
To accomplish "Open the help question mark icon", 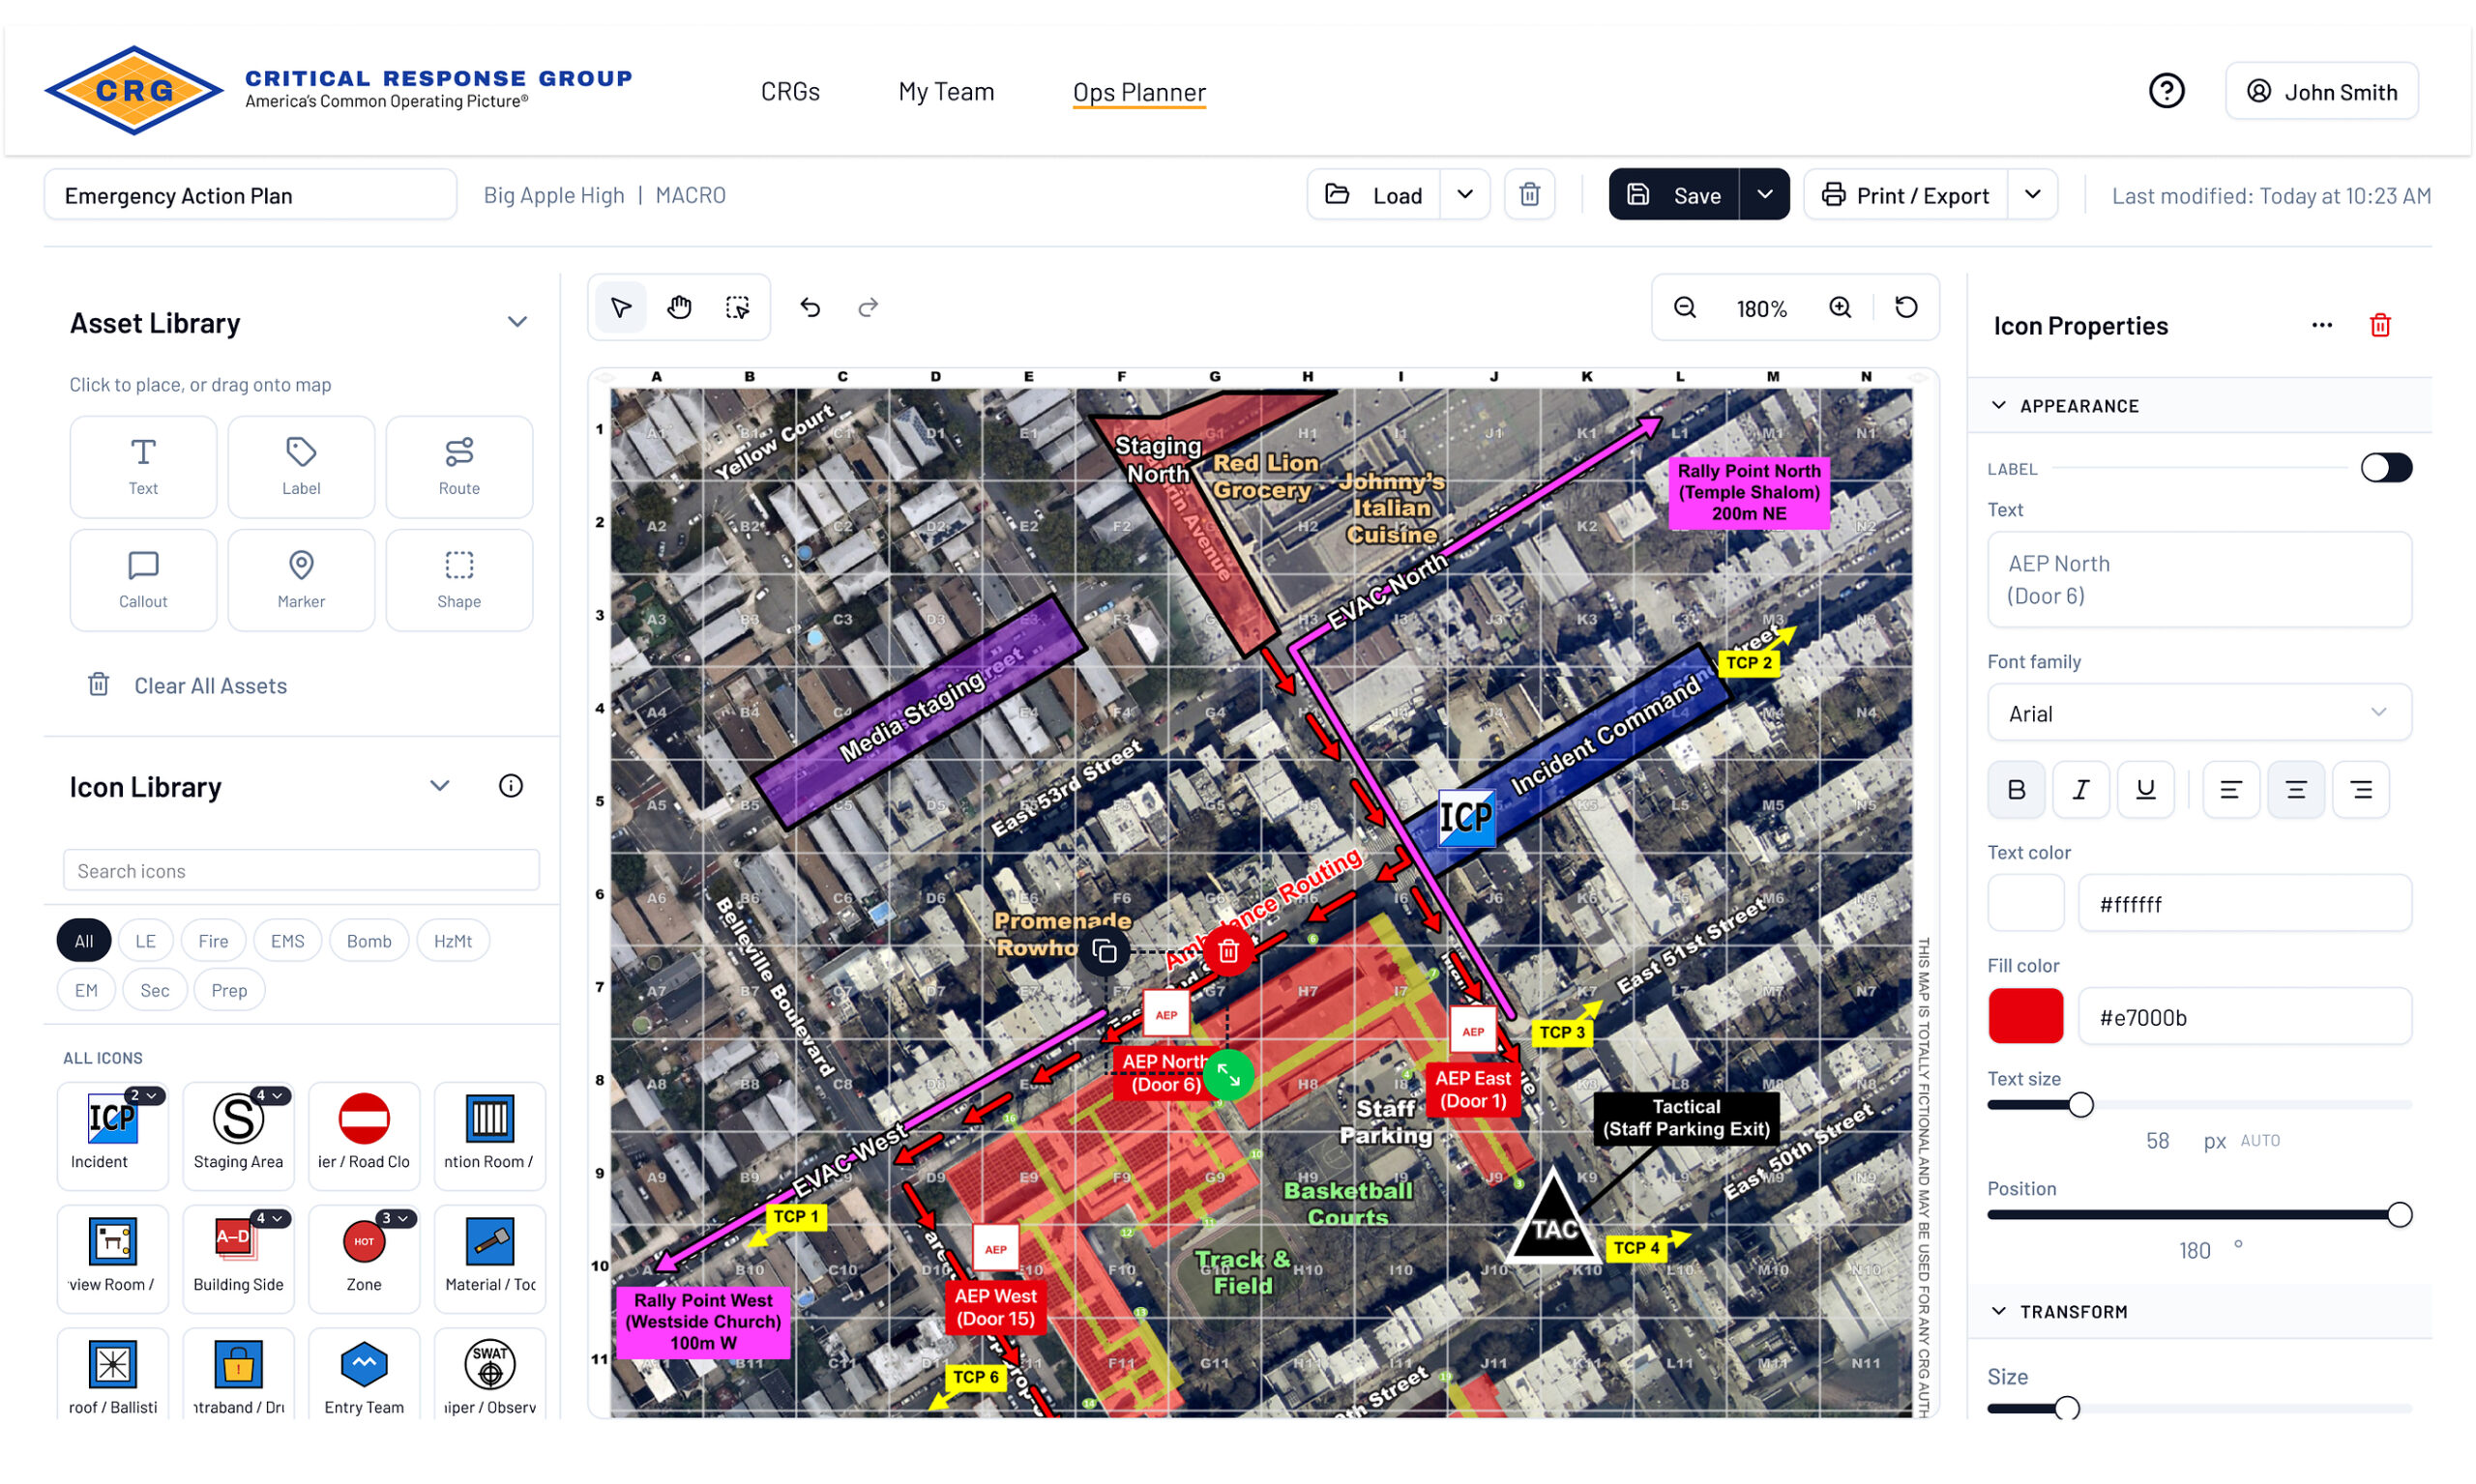I will (2166, 91).
